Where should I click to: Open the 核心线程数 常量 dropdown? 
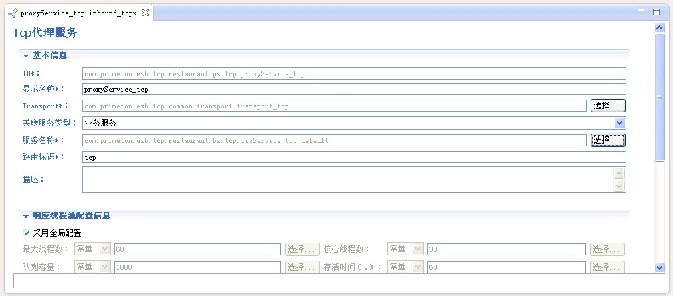[417, 249]
